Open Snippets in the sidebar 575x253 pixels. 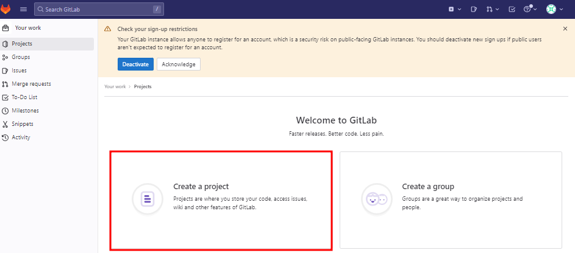tap(47, 124)
